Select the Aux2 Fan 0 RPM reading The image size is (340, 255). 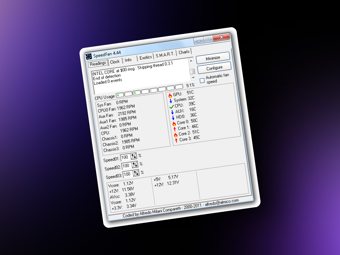(116, 126)
